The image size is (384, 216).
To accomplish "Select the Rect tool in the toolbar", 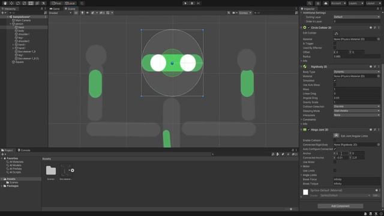I will (x=31, y=3).
